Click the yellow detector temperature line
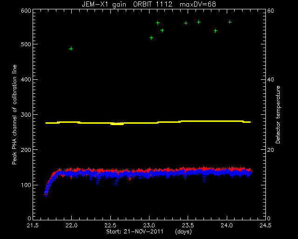Image resolution: width=298 pixels, height=239 pixels. 148,123
